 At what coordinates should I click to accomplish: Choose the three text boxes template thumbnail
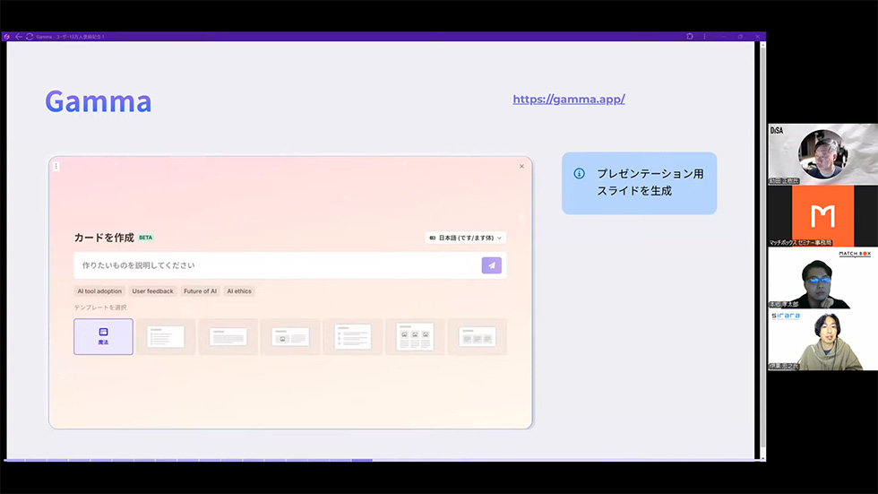point(477,336)
